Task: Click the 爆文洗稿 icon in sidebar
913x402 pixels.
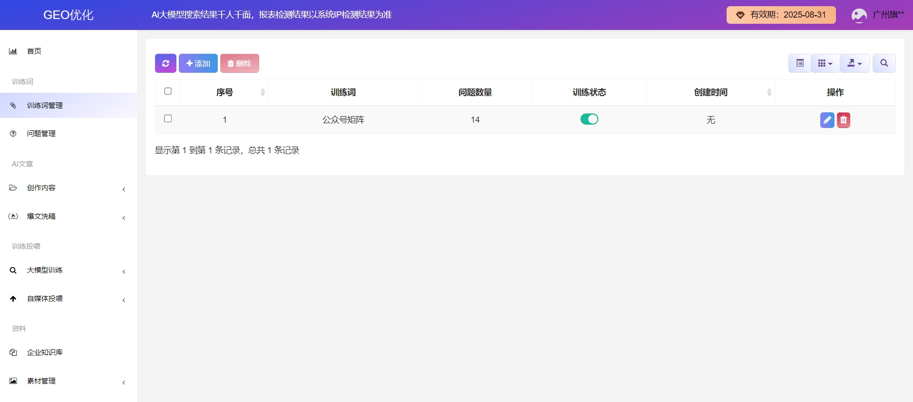Action: pos(13,216)
